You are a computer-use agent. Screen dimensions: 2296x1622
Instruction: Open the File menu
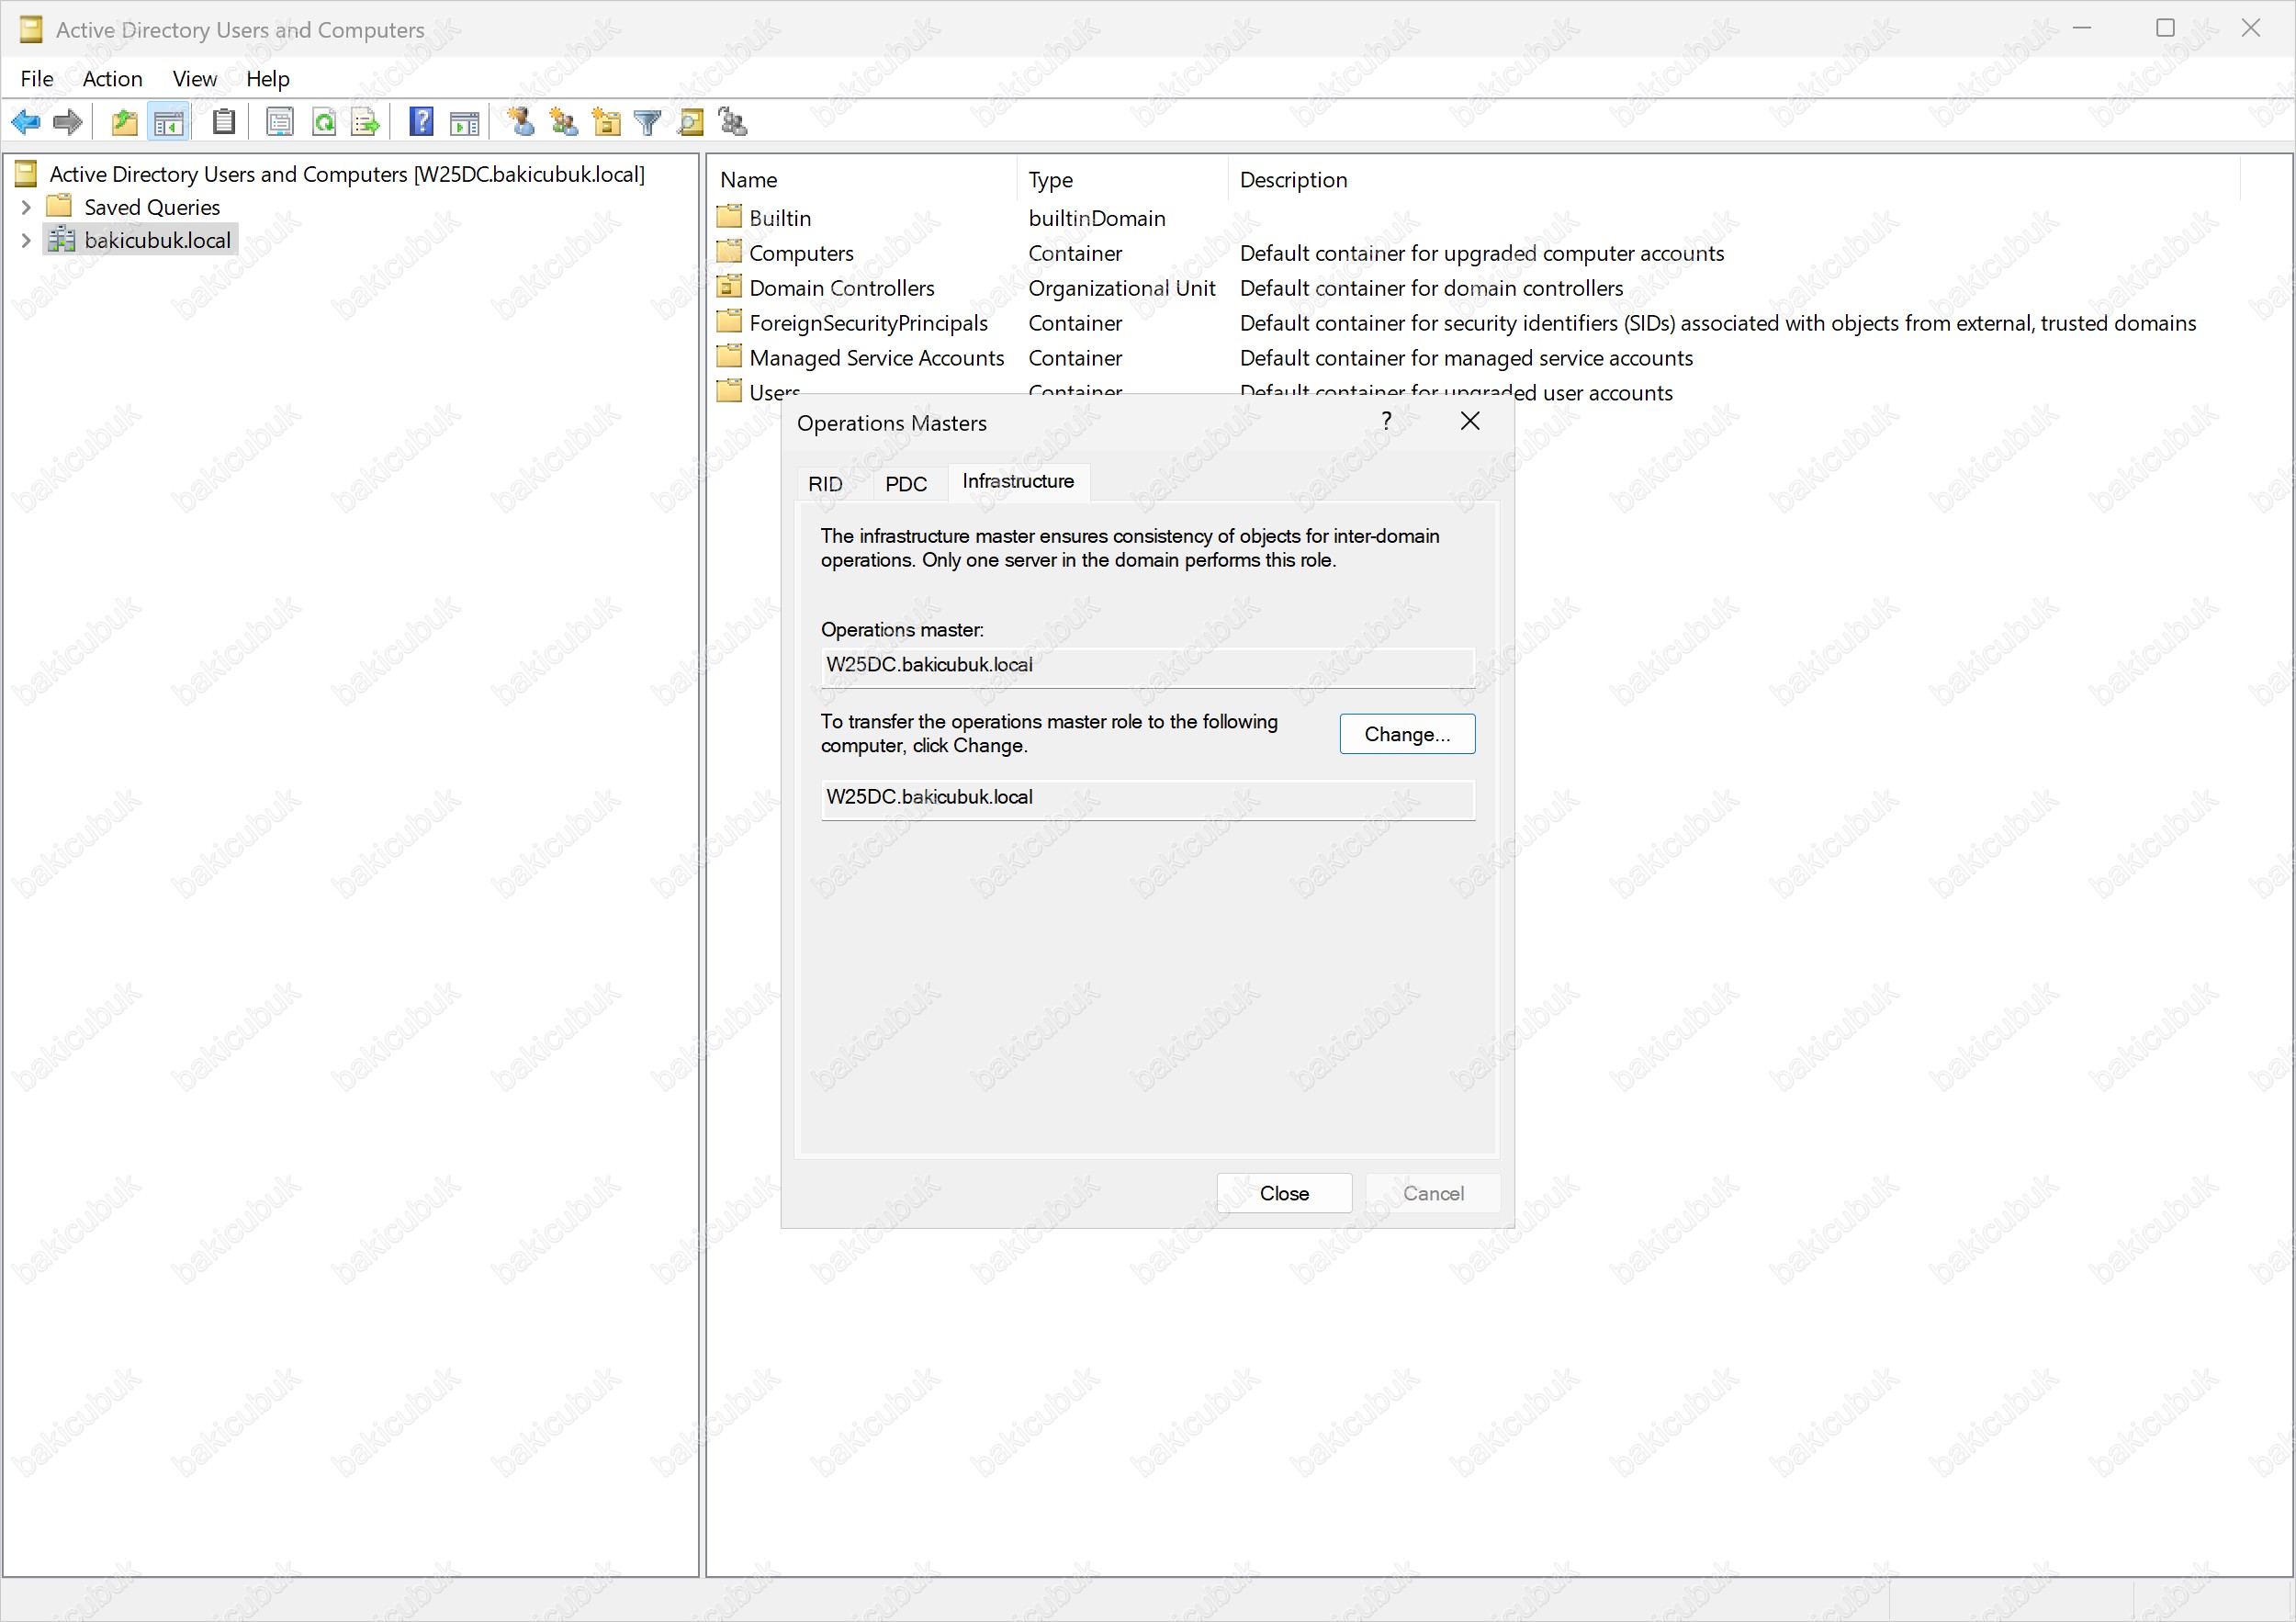pyautogui.click(x=37, y=78)
